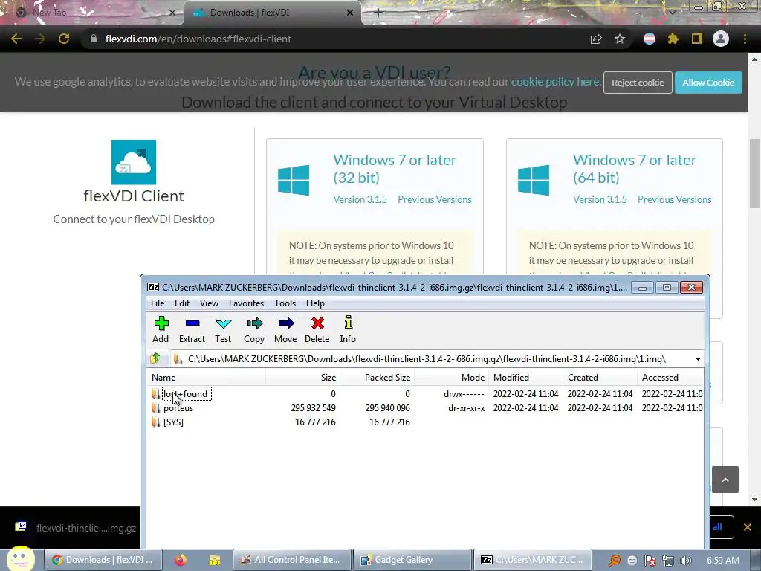The image size is (761, 571).
Task: Click the Allow Cookie button
Action: pos(708,83)
